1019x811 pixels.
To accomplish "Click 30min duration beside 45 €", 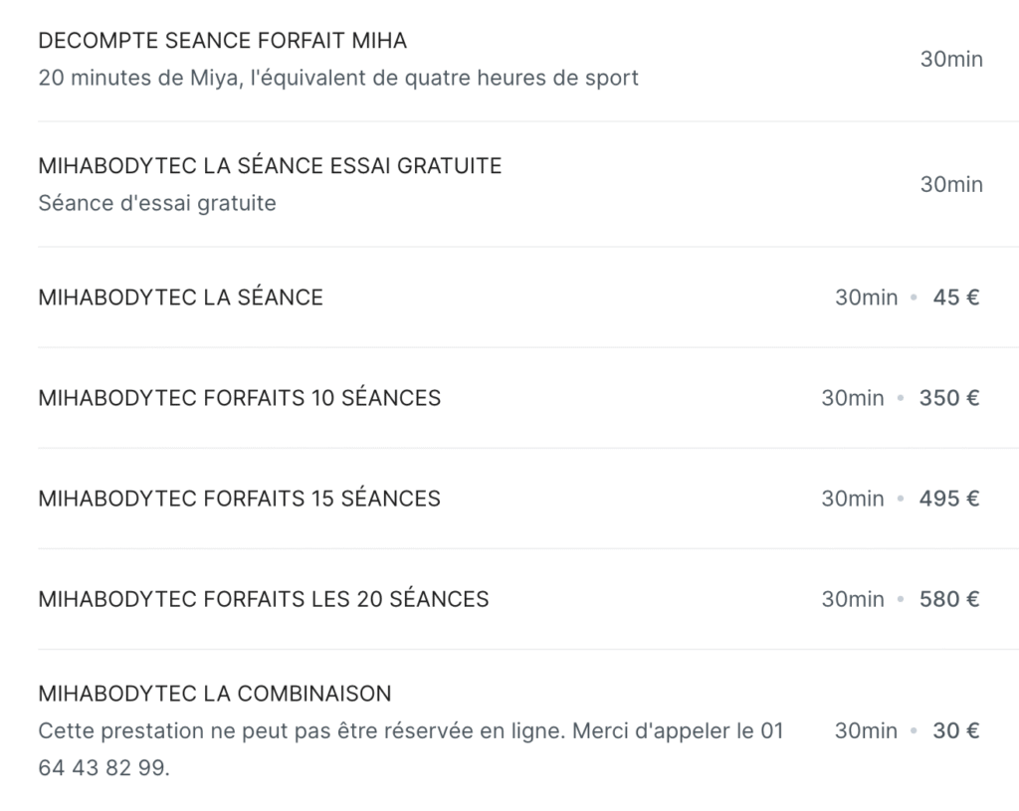I will coord(867,298).
